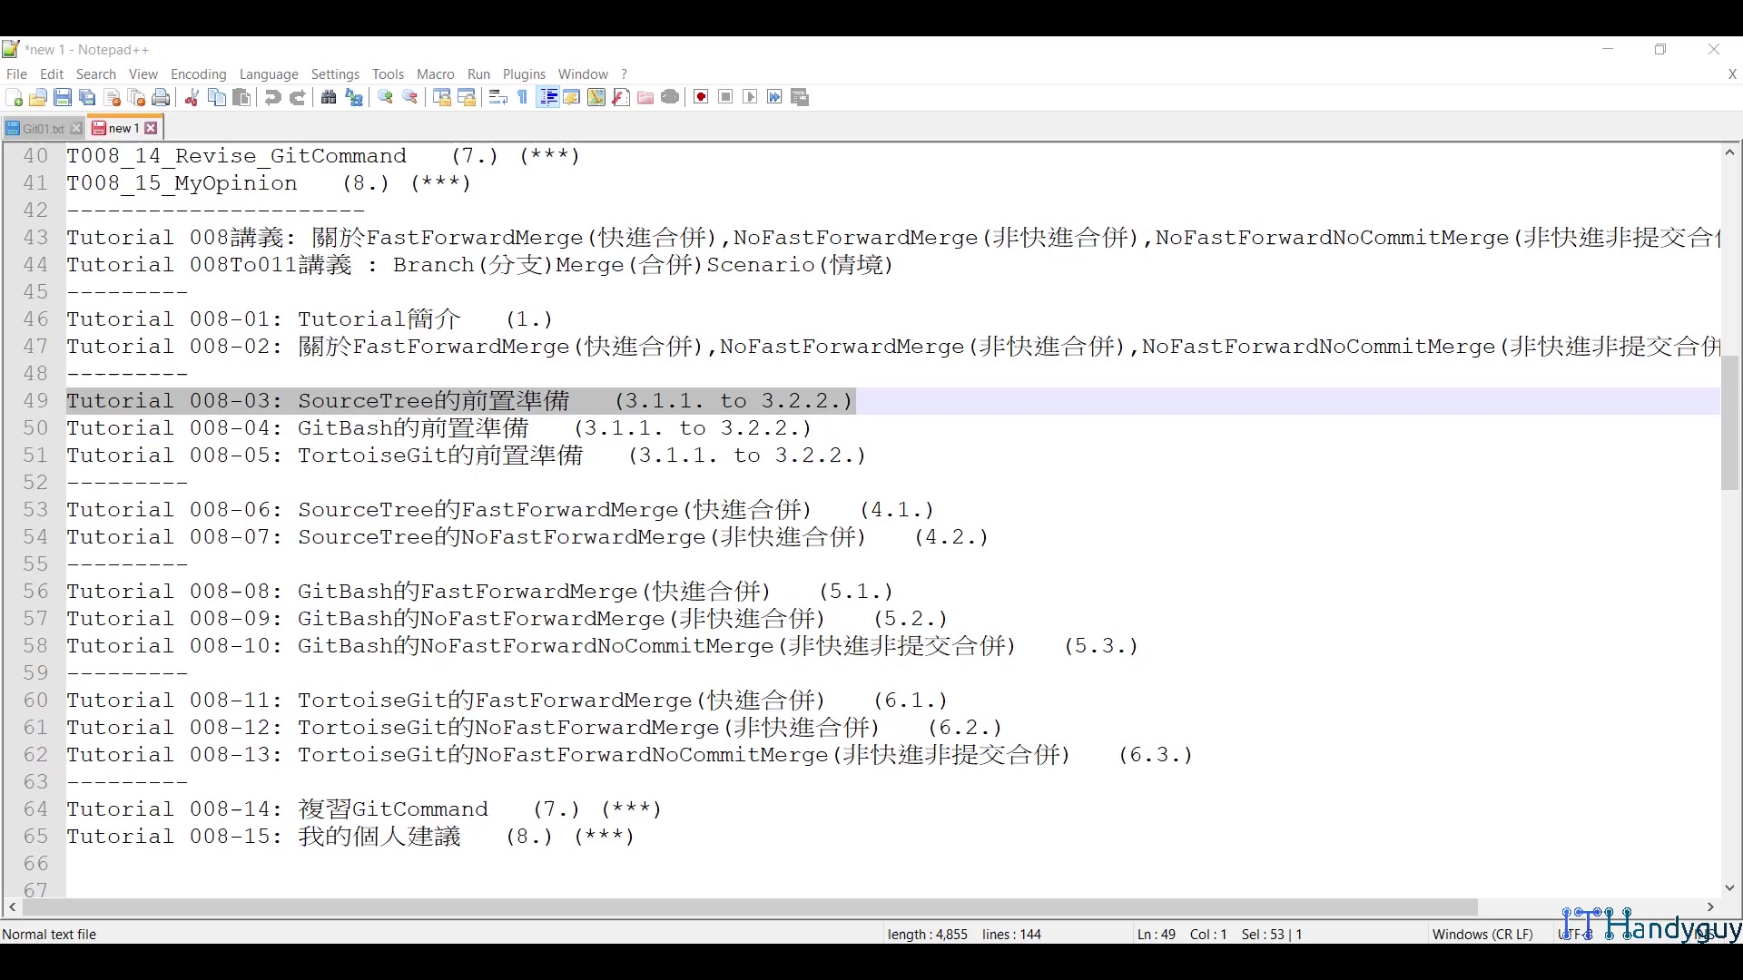Screen dimensions: 1743x980
Task: Toggle Word Wrap on the toolbar
Action: [x=497, y=97]
